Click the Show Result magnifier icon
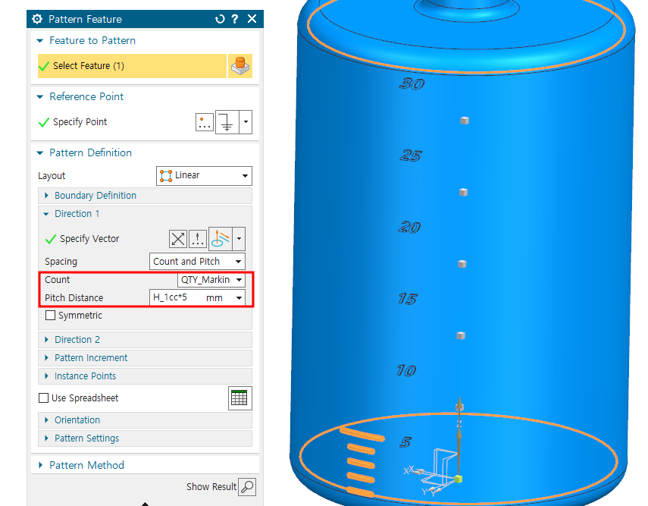 pos(247,487)
